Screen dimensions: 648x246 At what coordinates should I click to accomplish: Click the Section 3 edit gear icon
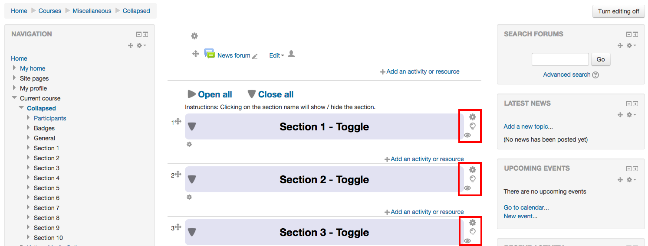(x=473, y=223)
